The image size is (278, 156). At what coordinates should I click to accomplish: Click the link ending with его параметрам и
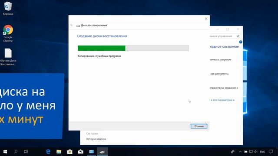[222, 100]
